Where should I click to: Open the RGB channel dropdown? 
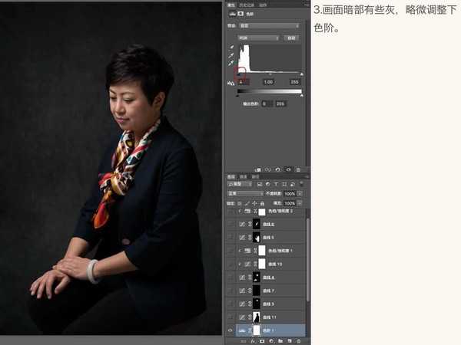tap(258, 38)
